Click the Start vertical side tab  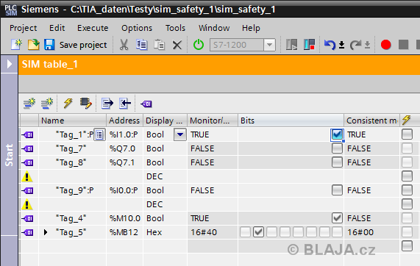9,155
